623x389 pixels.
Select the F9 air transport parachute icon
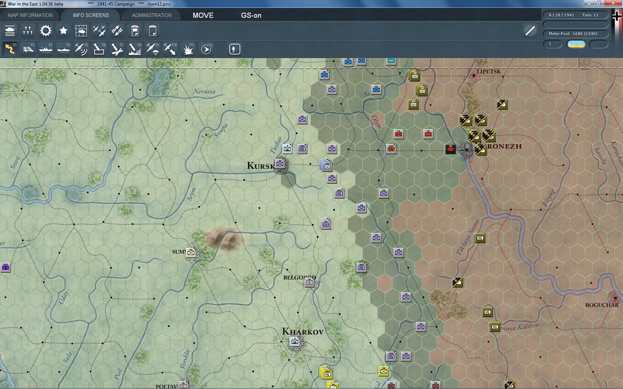pos(152,49)
